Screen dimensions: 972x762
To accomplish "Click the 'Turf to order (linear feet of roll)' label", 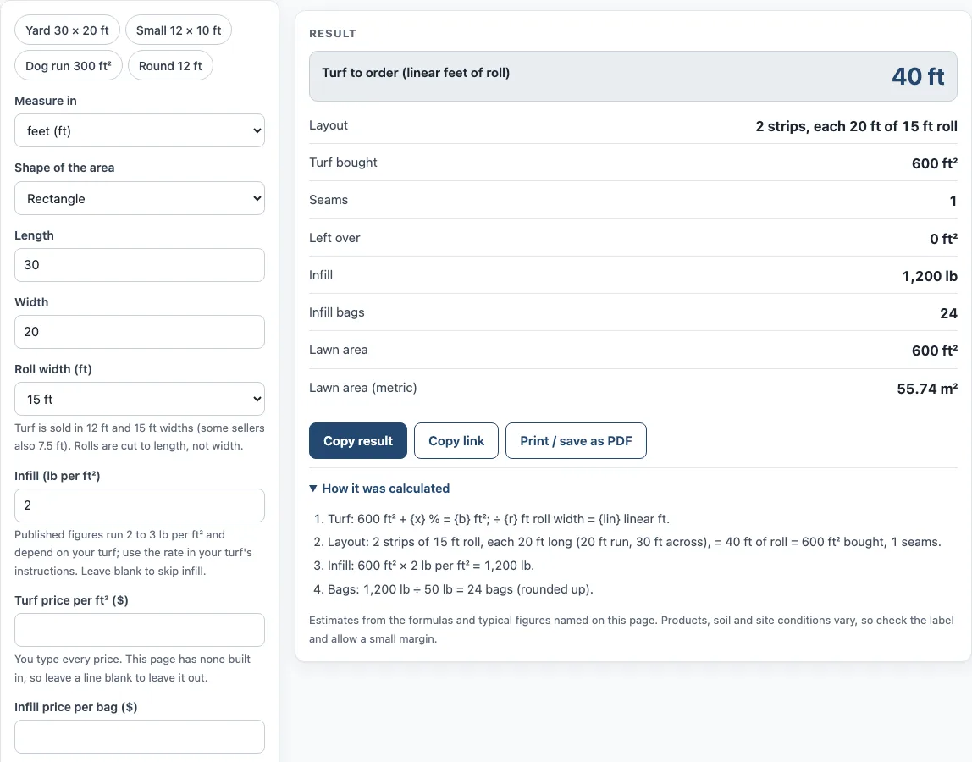I will coord(416,73).
